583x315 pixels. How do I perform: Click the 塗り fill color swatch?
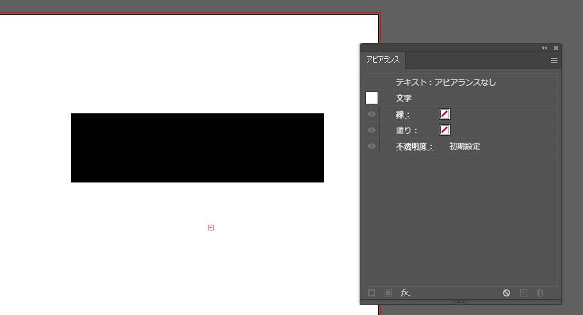(x=445, y=131)
